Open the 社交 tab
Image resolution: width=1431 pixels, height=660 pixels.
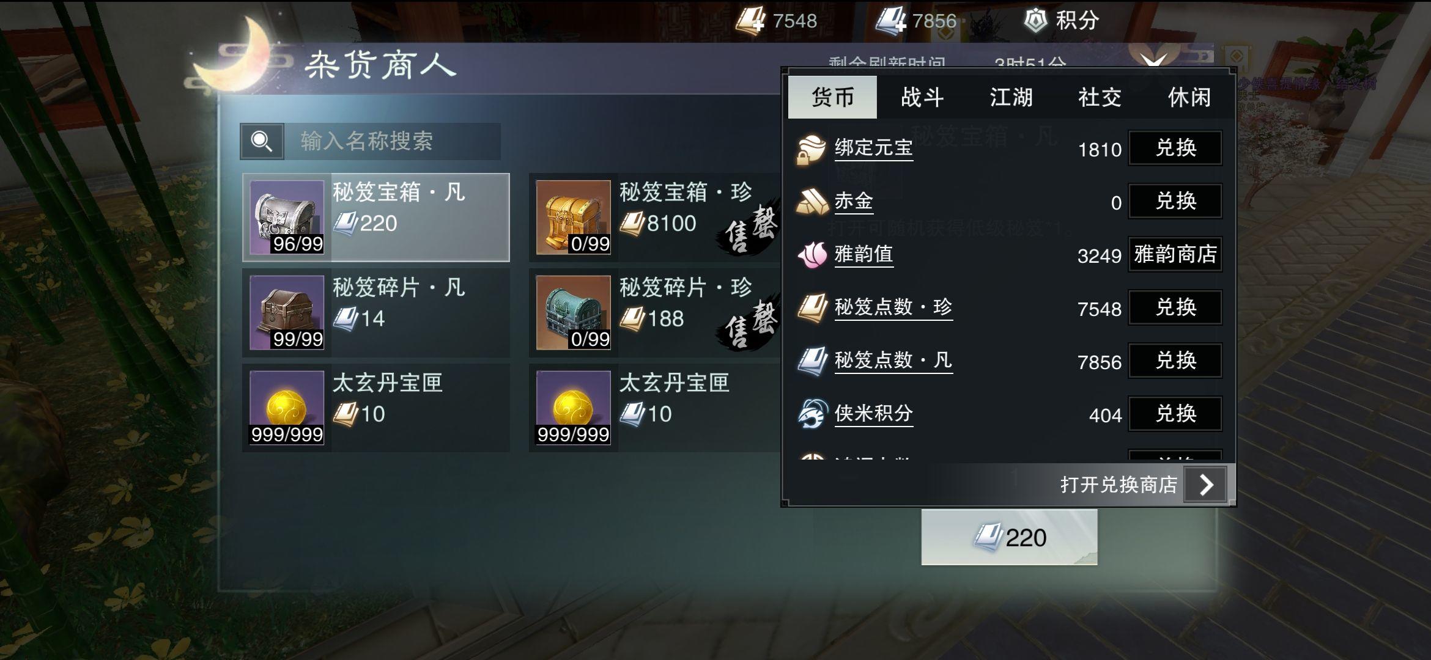coord(1100,97)
